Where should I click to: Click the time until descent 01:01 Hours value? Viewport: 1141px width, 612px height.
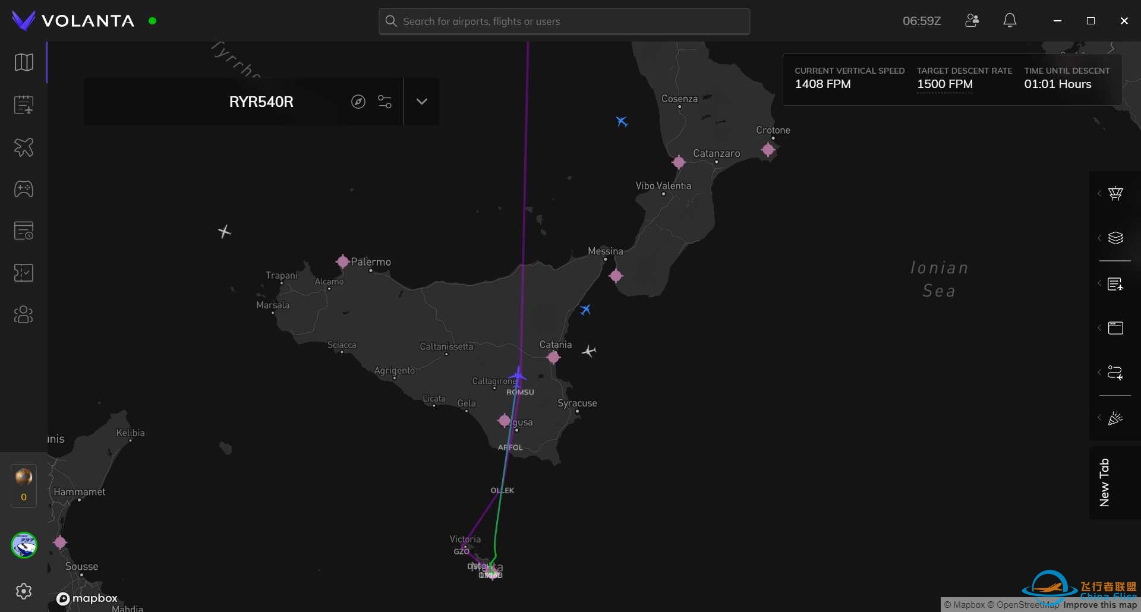(x=1058, y=84)
